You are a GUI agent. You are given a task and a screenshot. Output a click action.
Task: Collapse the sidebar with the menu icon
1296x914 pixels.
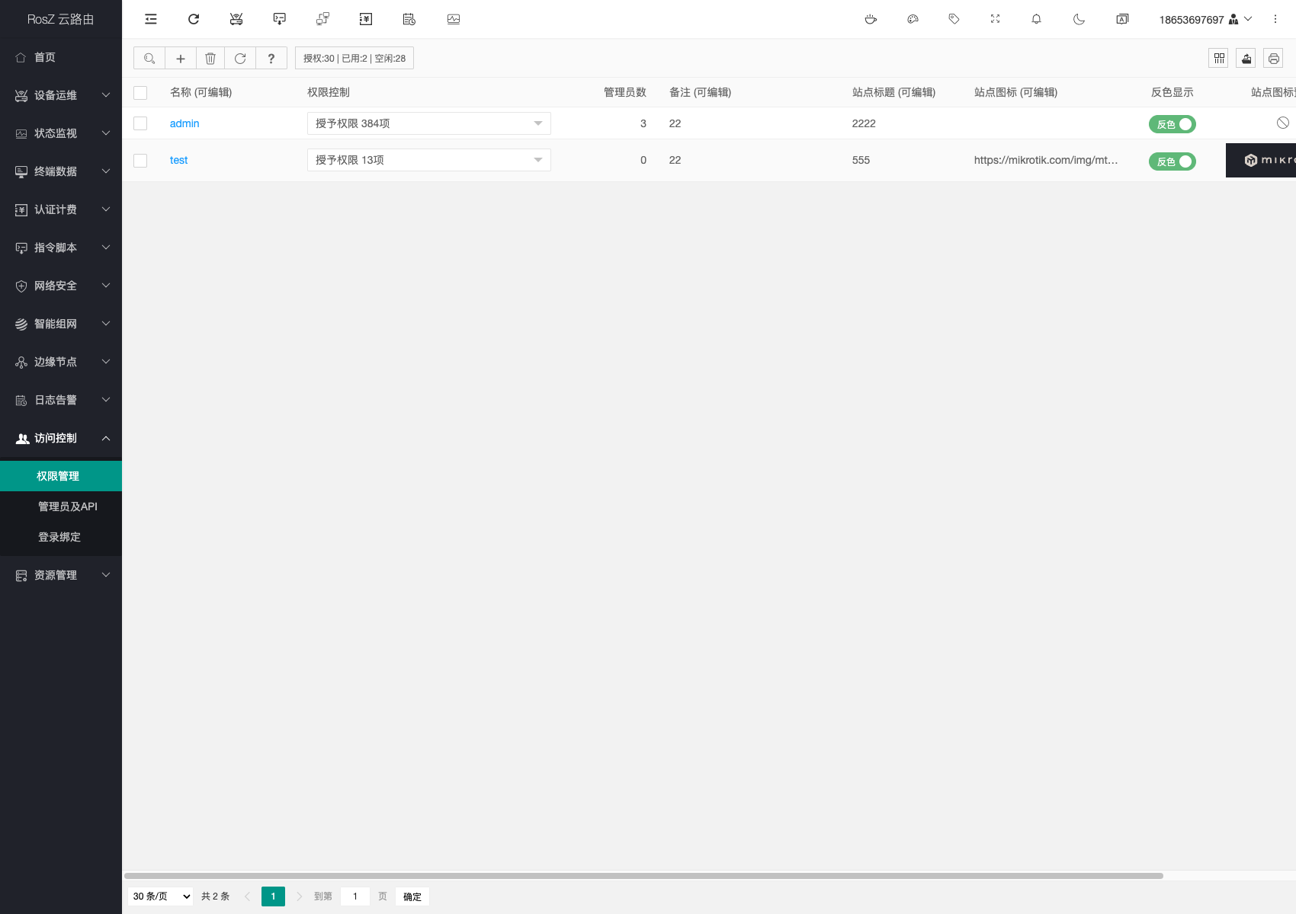(151, 19)
